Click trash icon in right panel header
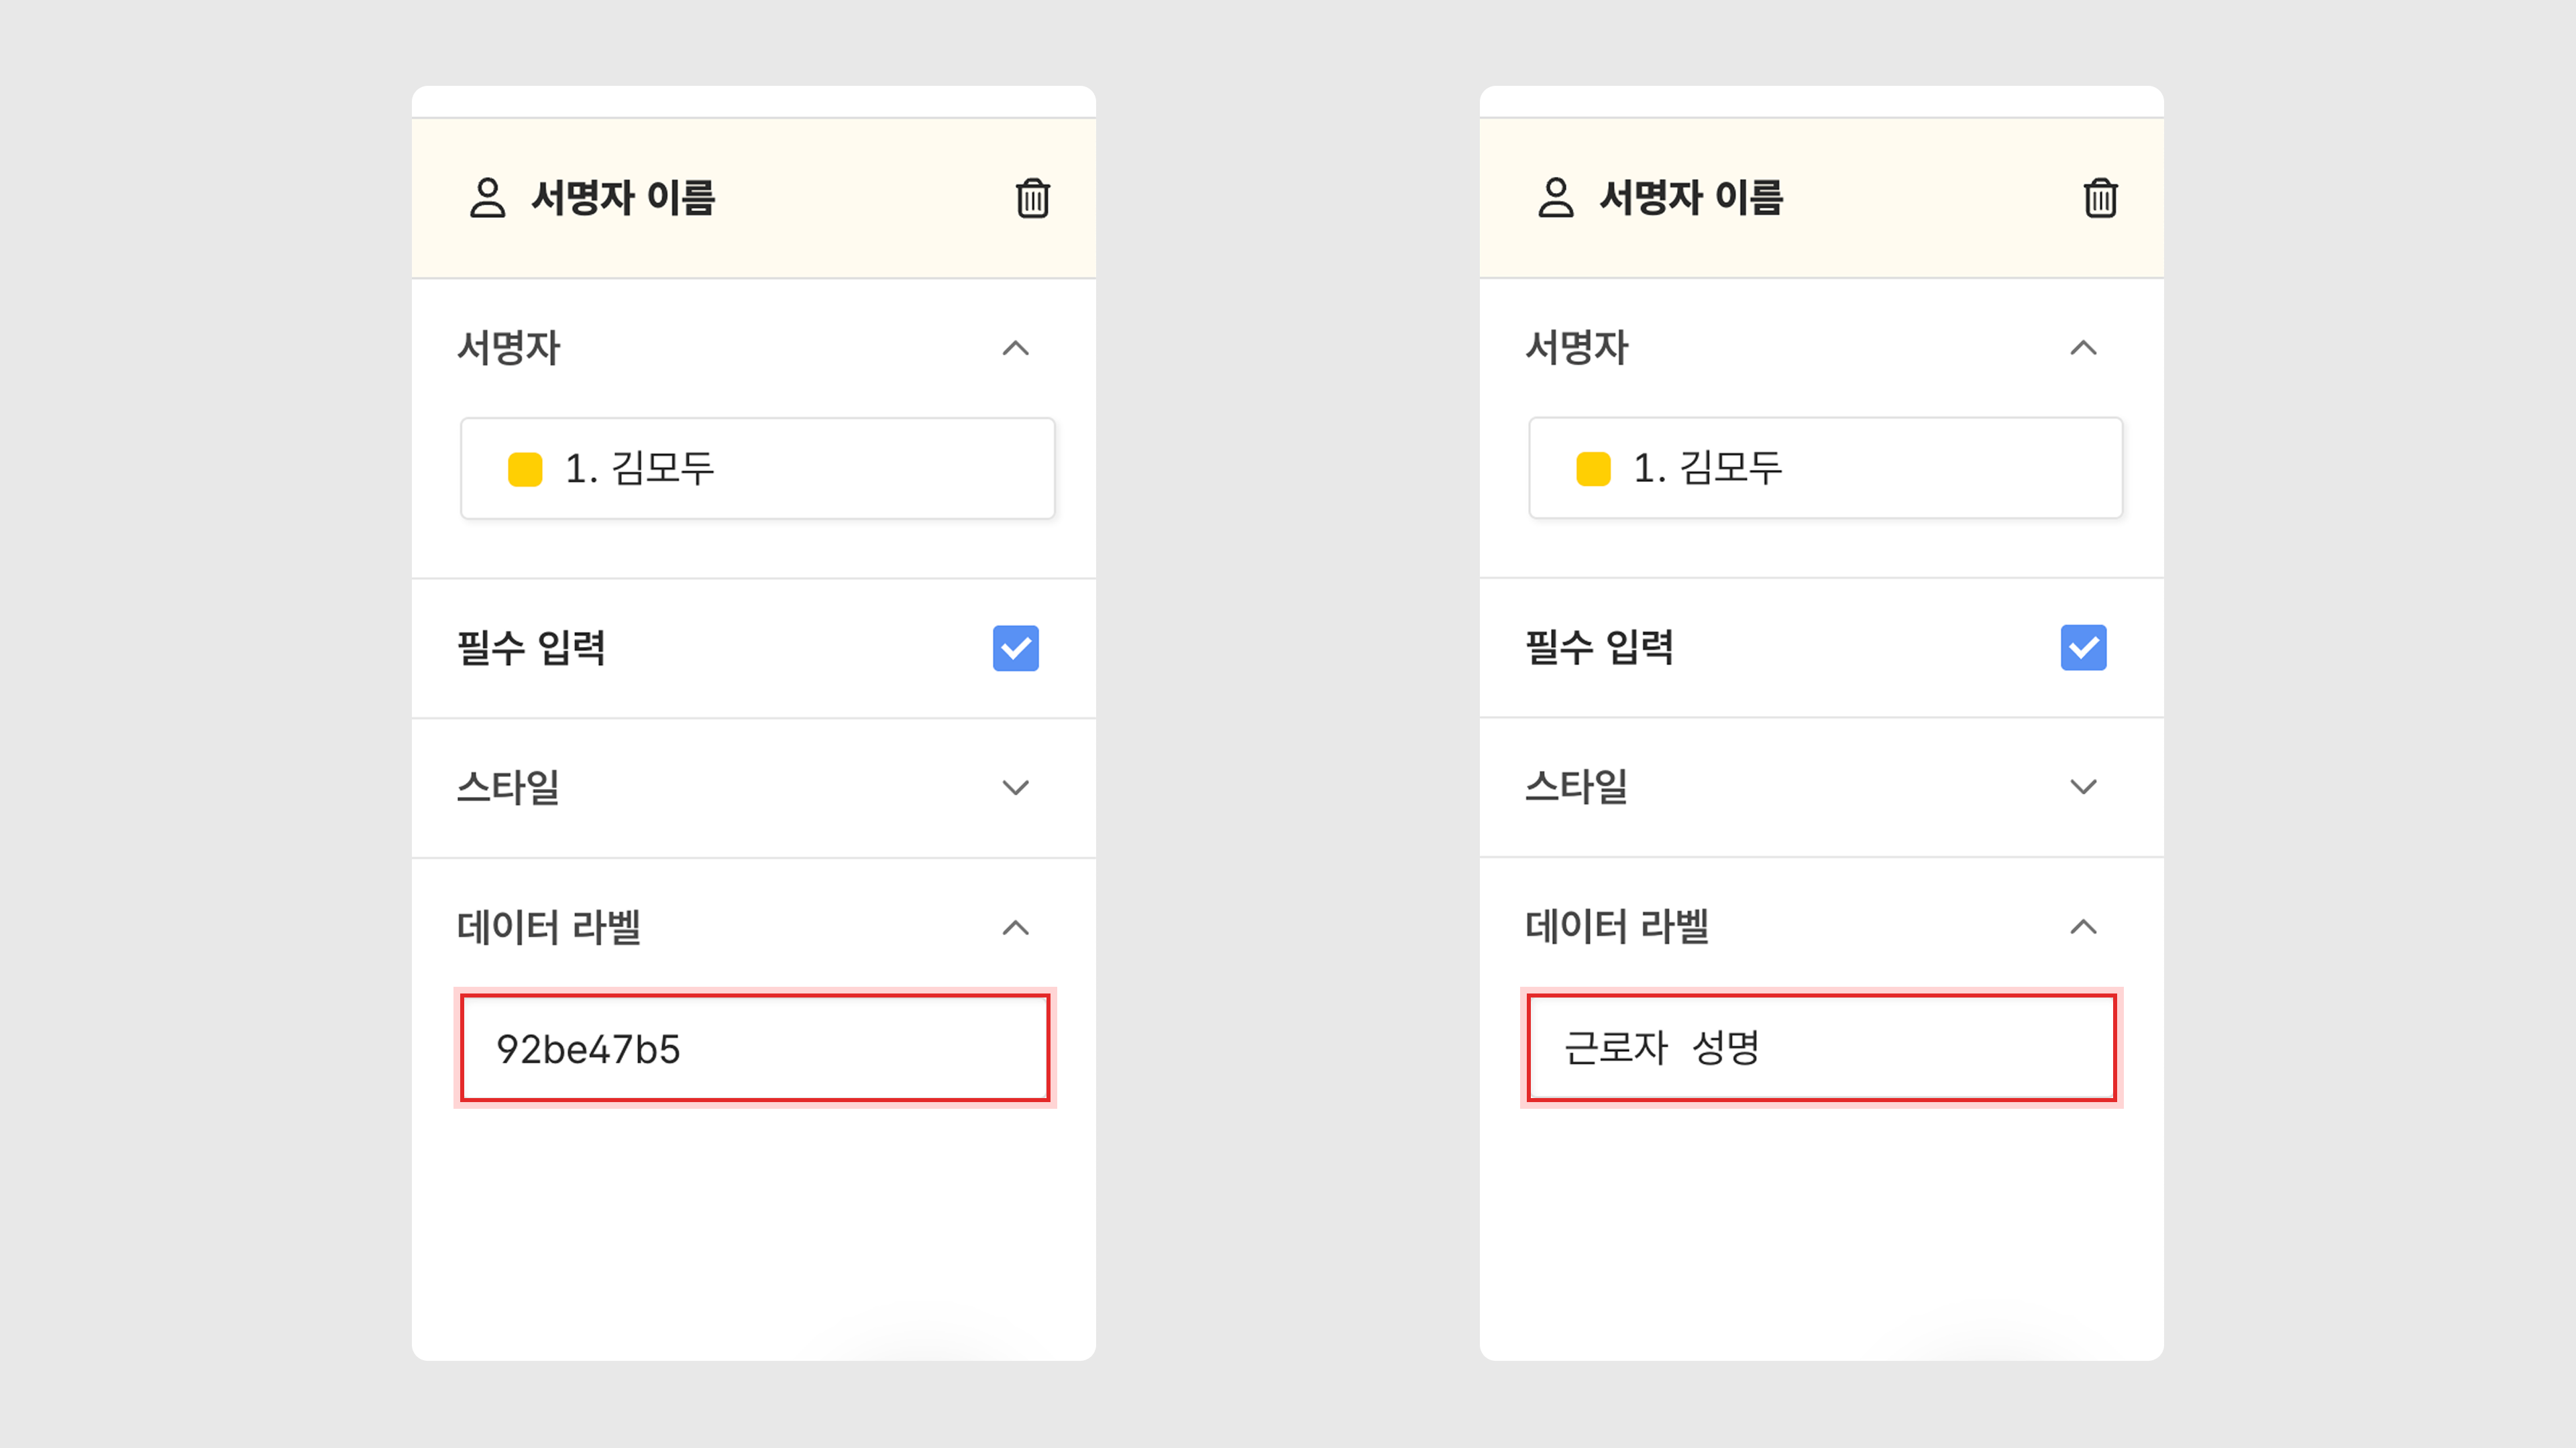 pyautogui.click(x=2100, y=198)
